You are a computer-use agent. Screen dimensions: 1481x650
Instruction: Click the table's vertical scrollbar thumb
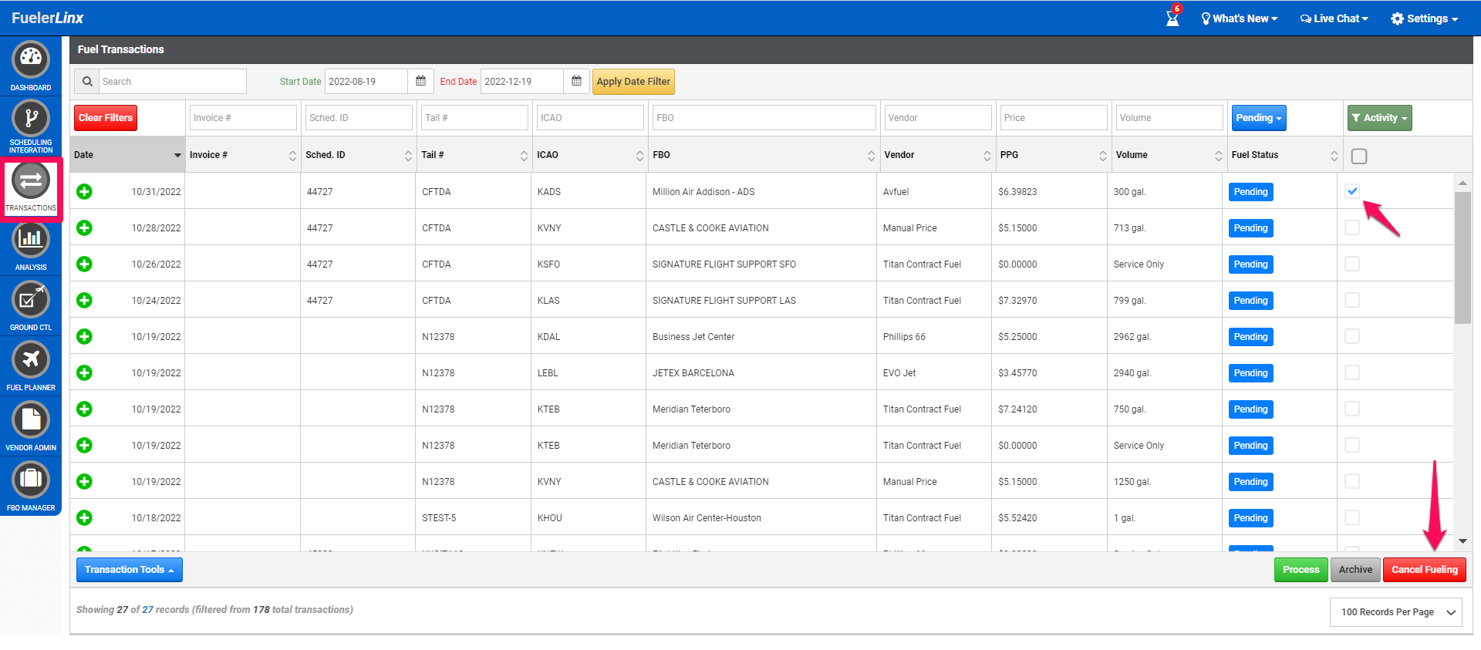click(x=1462, y=258)
